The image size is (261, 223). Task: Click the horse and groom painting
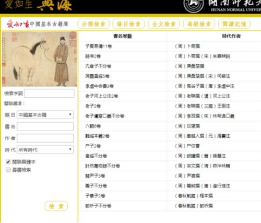coord(39,59)
